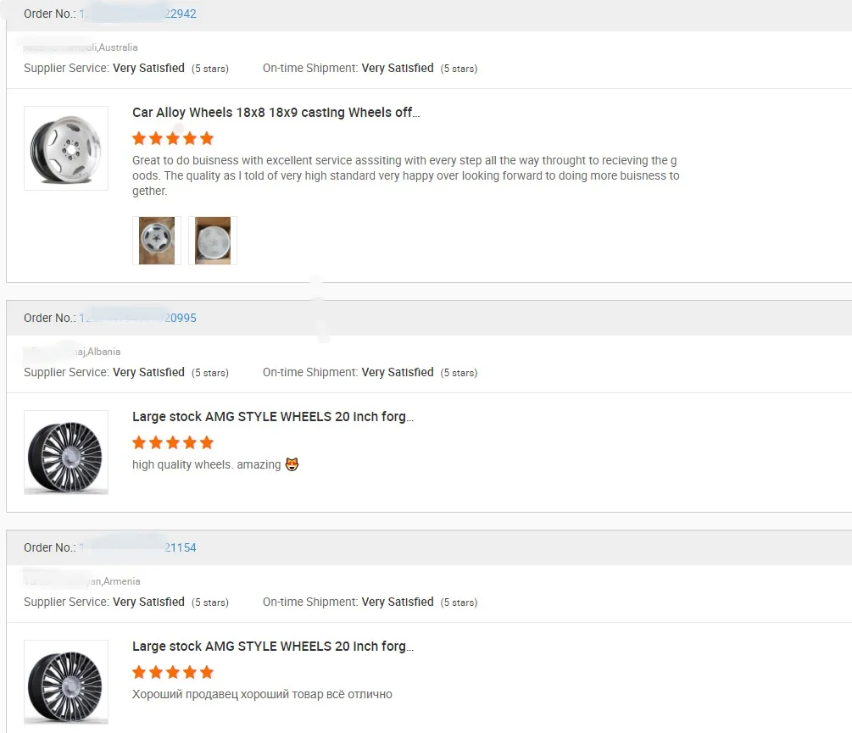Click the five-star rating on Australia review
The image size is (852, 733).
pyautogui.click(x=173, y=138)
